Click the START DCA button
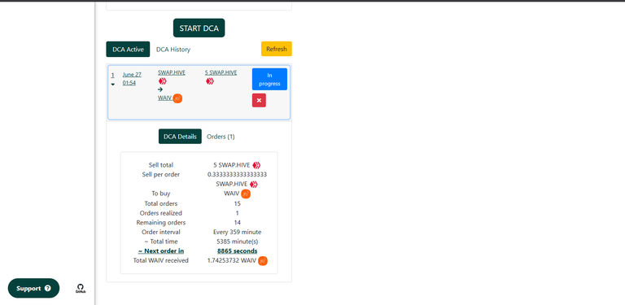Image resolution: width=625 pixels, height=305 pixels. [x=199, y=28]
